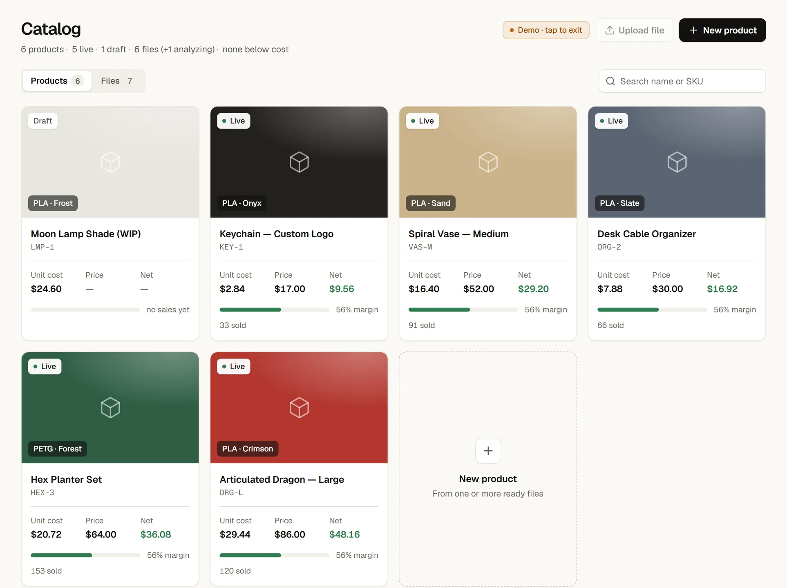Click the Moon Lamp Shade empty sales bar
The height and width of the screenshot is (588, 787).
(85, 310)
